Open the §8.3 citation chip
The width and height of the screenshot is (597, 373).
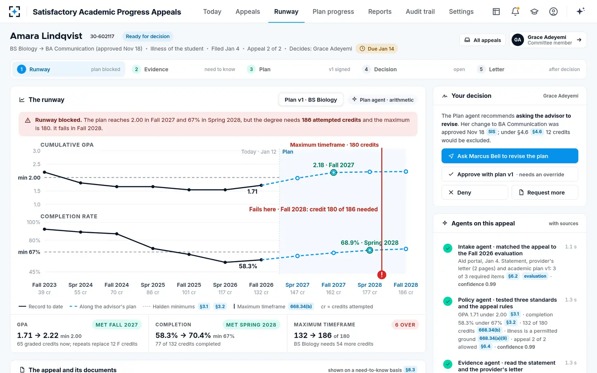pyautogui.click(x=410, y=370)
